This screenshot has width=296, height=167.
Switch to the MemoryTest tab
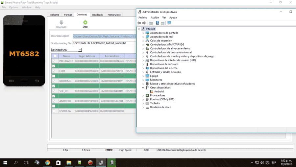114,15
